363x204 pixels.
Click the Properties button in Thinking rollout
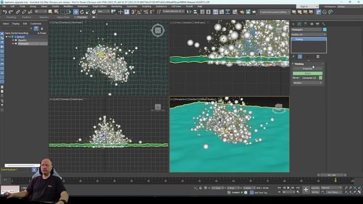click(307, 69)
